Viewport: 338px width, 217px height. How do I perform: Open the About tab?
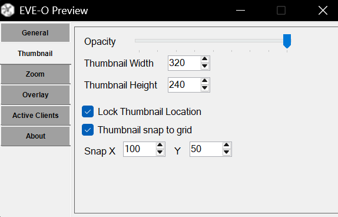coord(35,136)
